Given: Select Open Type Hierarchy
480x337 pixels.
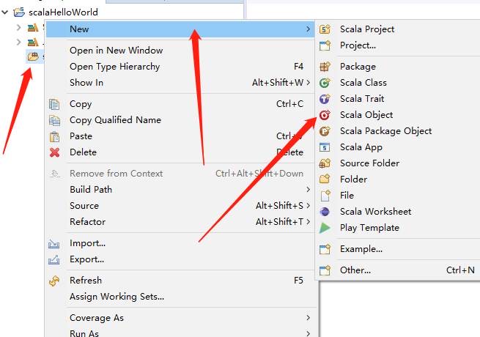Looking at the screenshot, I should [x=114, y=67].
